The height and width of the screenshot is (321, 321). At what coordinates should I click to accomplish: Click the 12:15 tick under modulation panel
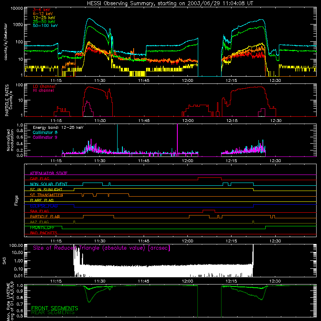coord(232,161)
